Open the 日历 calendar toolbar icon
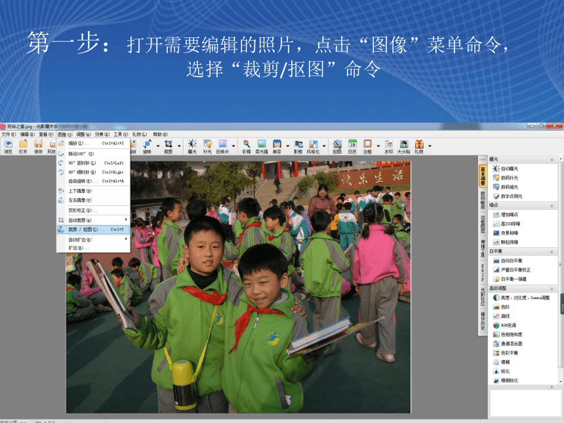564x423 pixels. (x=352, y=146)
